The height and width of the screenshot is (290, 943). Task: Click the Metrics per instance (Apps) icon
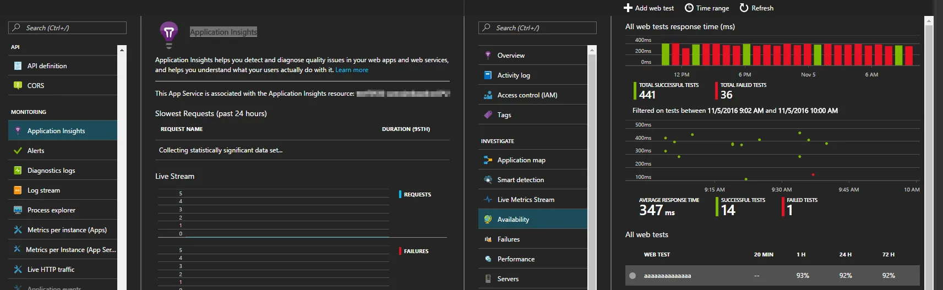[18, 230]
